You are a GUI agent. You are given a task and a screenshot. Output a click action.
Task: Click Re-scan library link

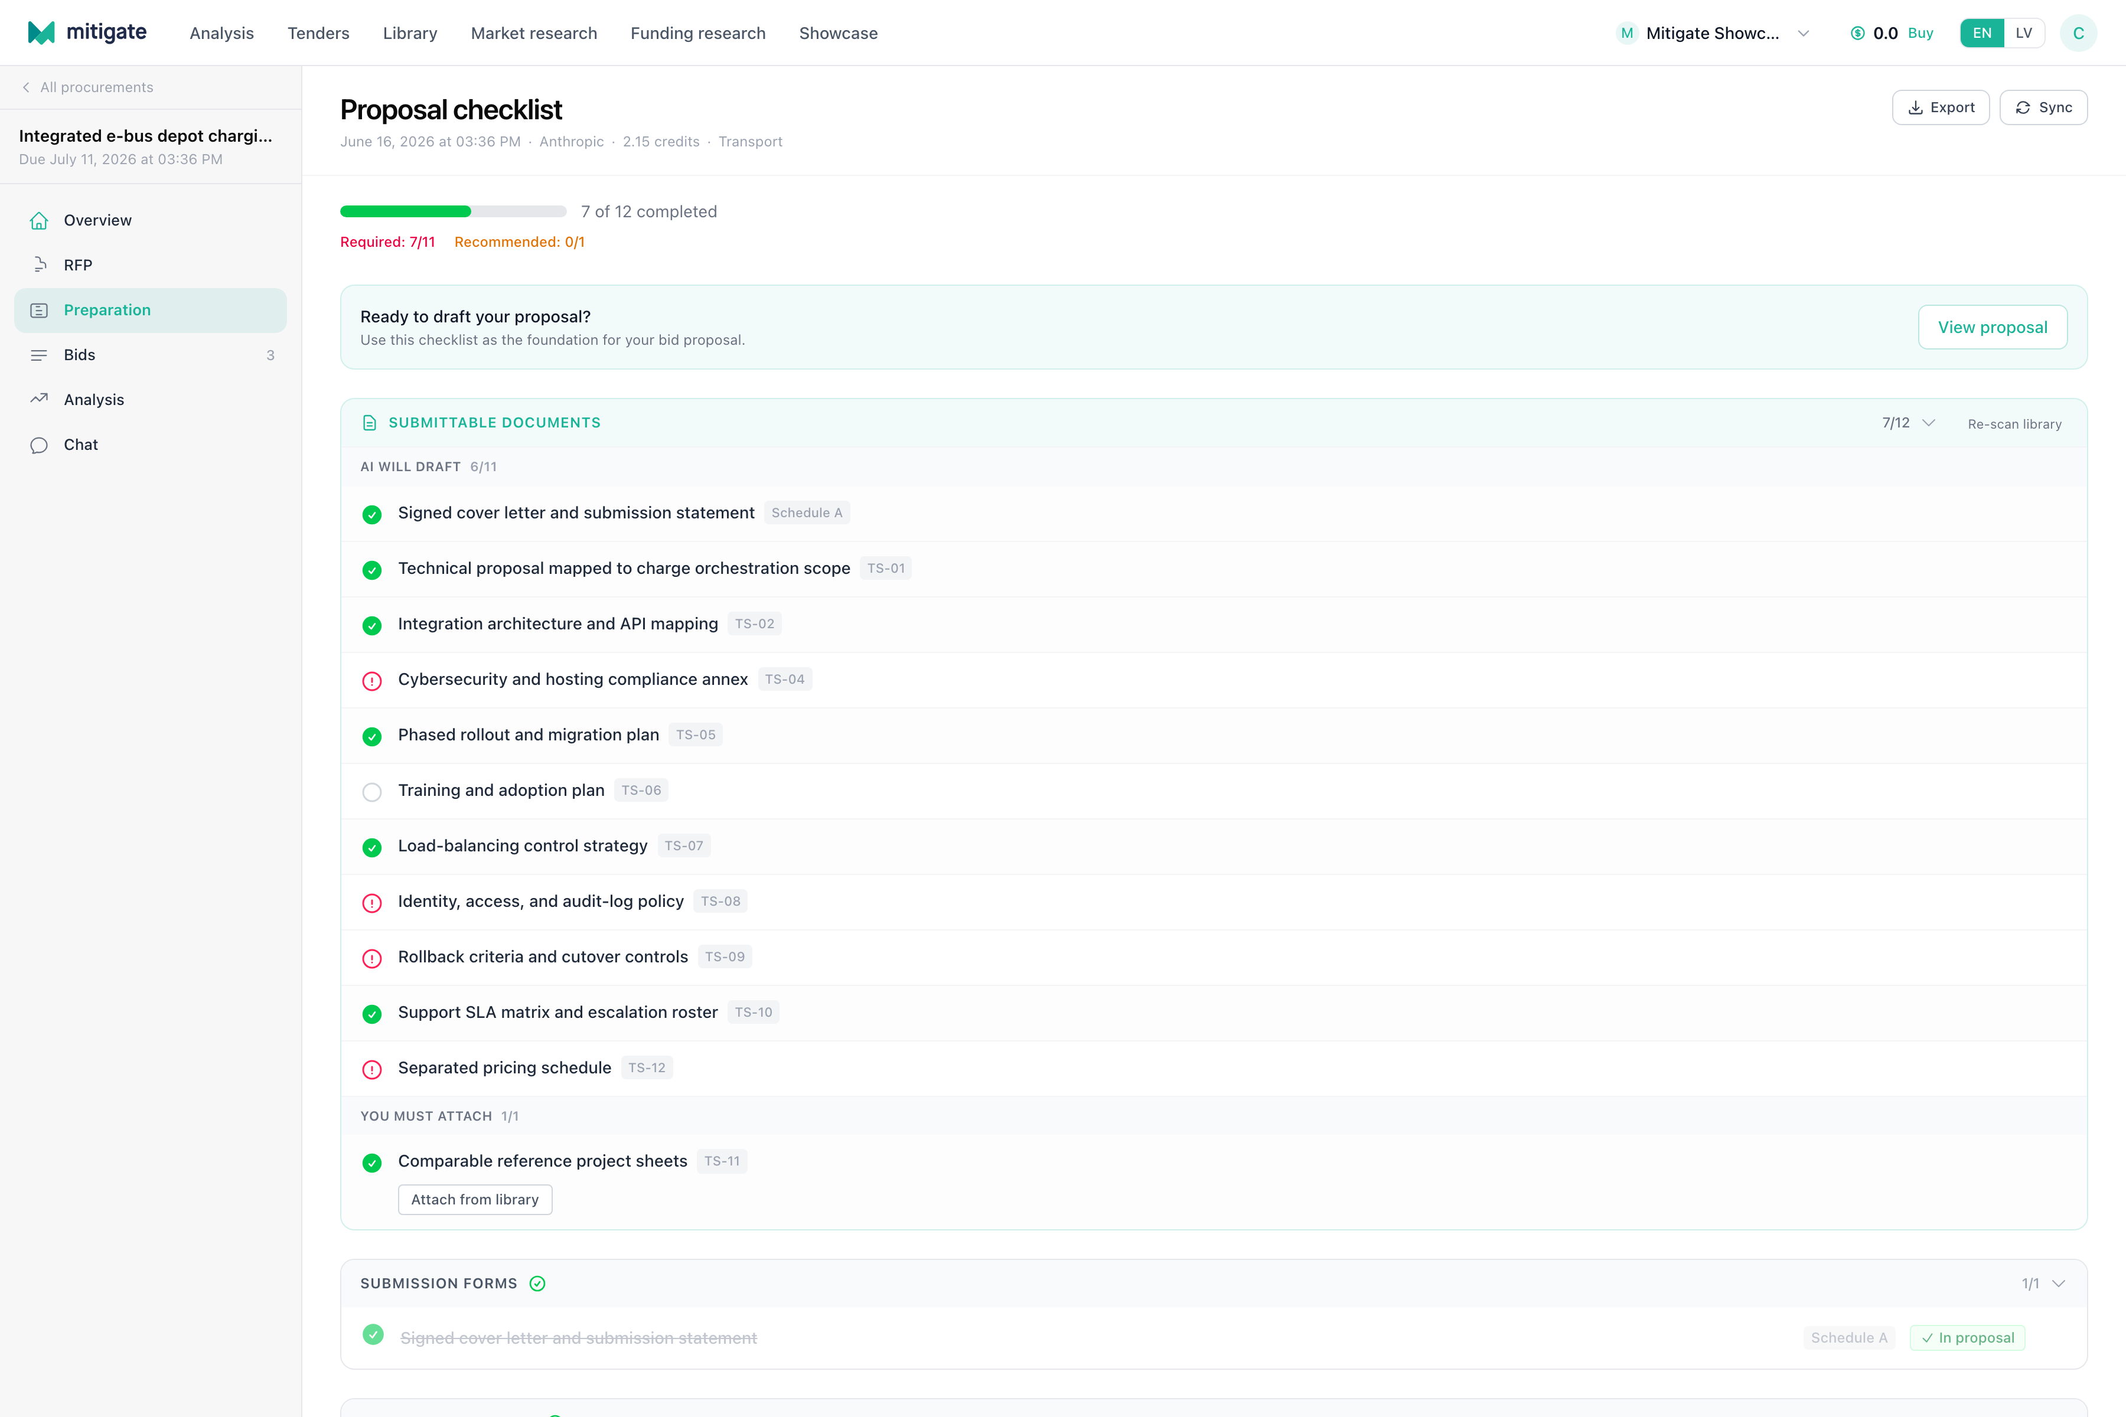pyautogui.click(x=2015, y=424)
